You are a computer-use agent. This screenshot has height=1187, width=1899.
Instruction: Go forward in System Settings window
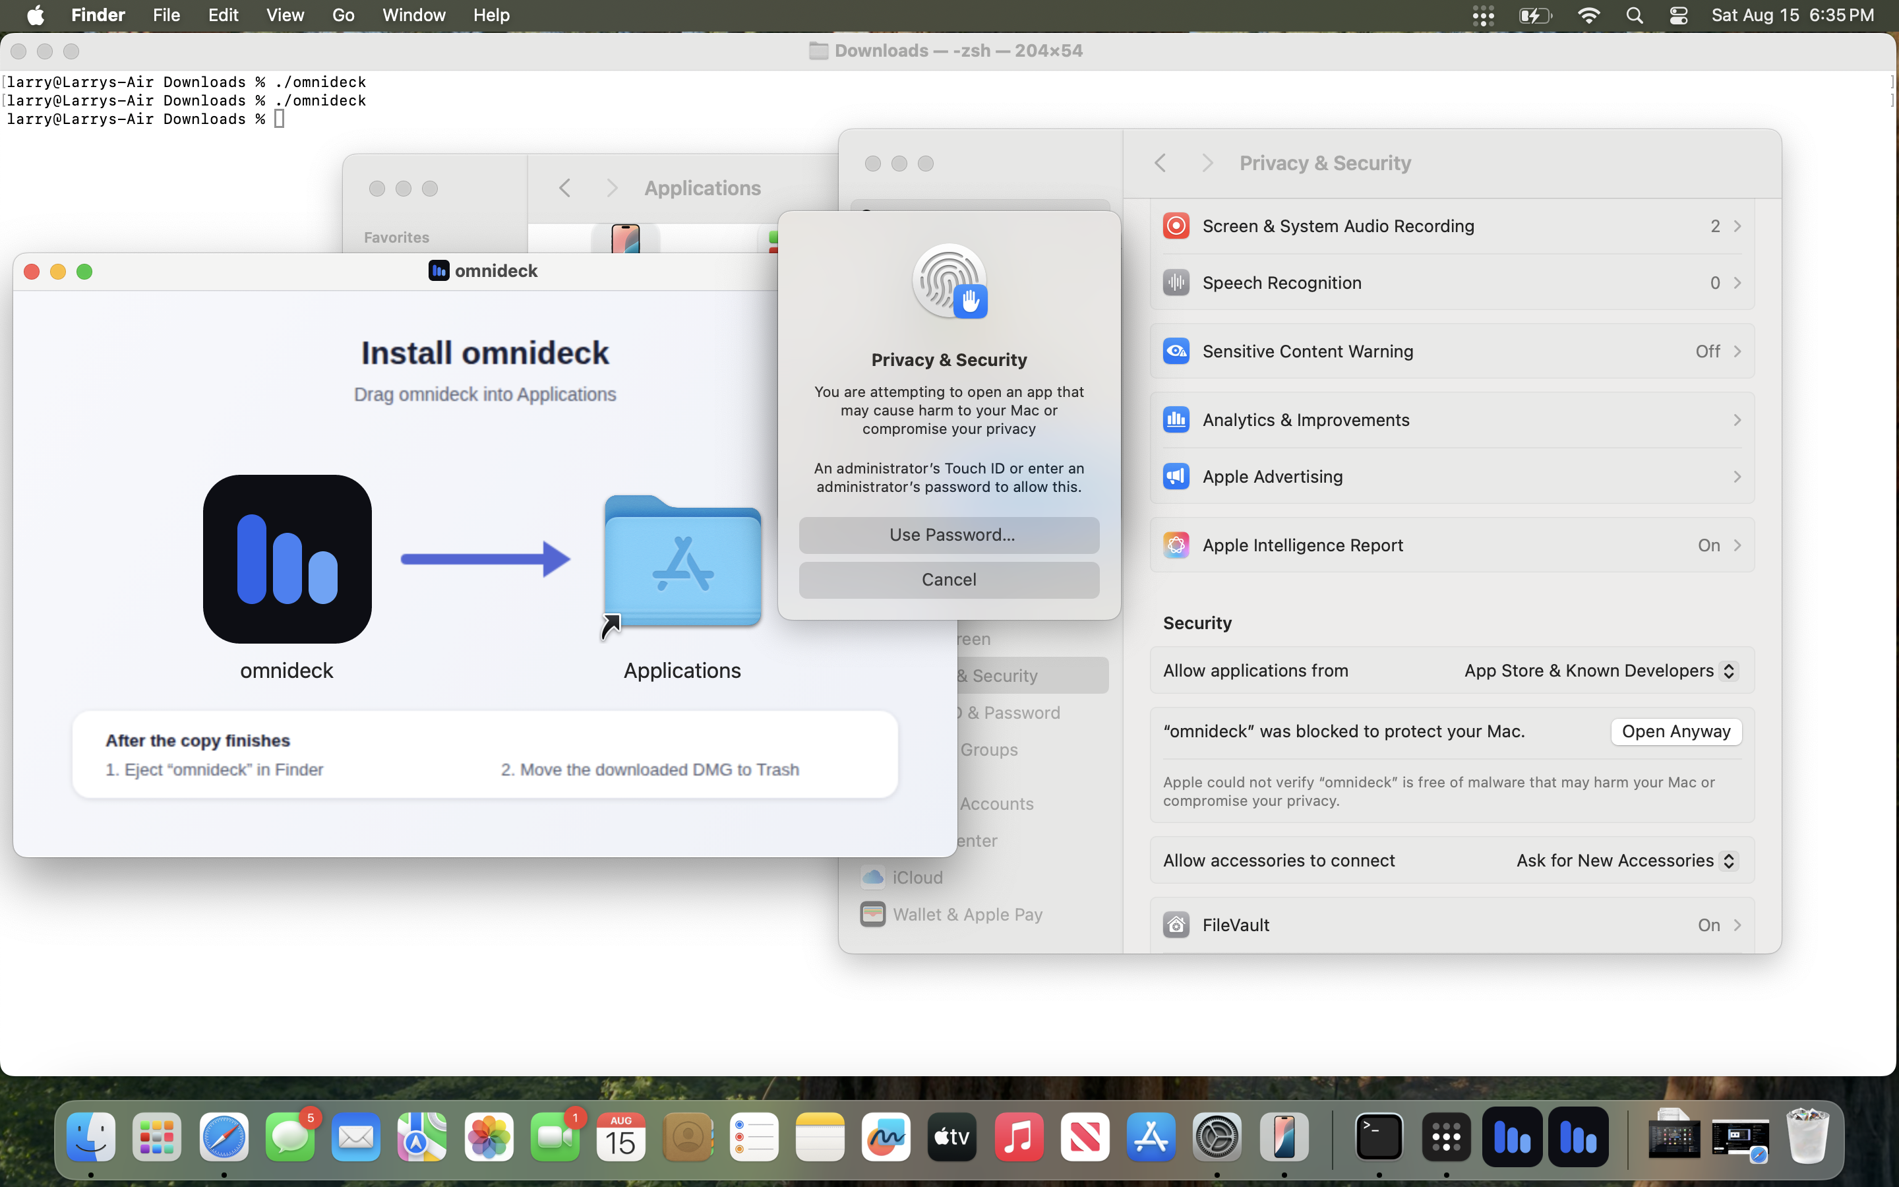coord(1207,162)
